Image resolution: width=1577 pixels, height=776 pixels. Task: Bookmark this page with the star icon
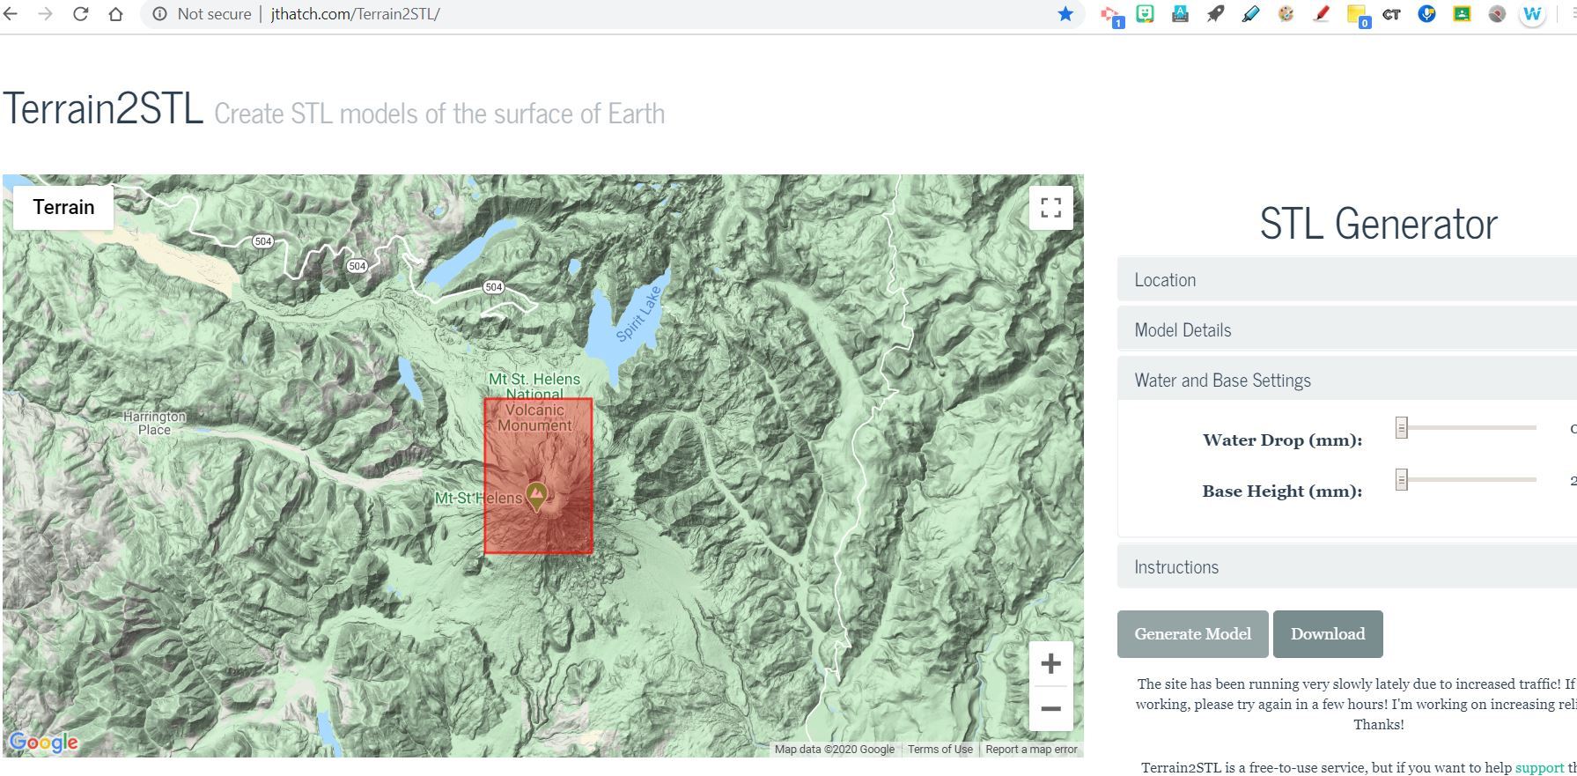click(x=1065, y=14)
